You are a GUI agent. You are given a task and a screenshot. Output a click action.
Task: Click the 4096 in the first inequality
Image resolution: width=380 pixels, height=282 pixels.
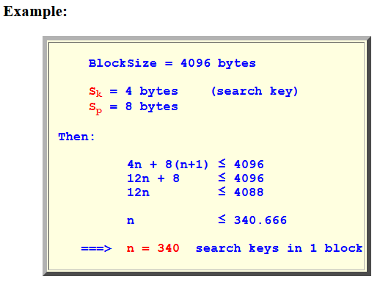(249, 164)
